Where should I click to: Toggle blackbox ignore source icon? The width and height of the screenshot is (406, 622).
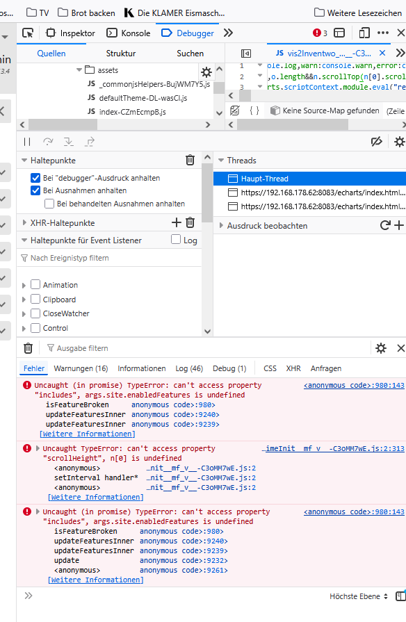[235, 111]
